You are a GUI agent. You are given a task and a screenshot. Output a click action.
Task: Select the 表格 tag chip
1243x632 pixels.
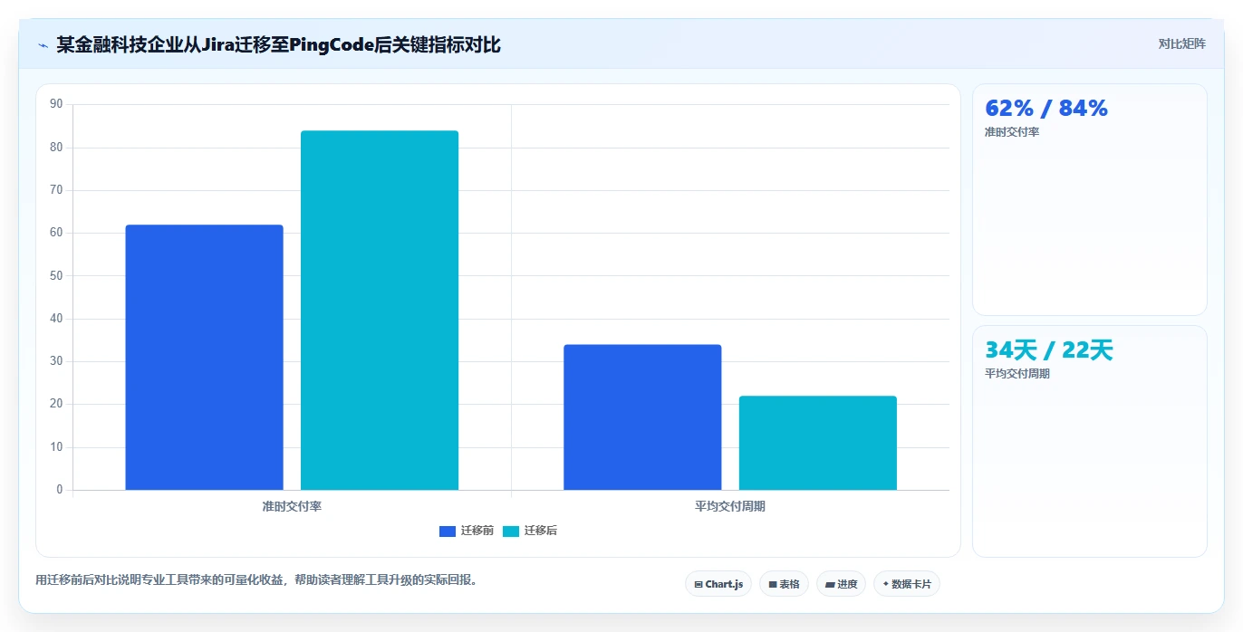(784, 584)
